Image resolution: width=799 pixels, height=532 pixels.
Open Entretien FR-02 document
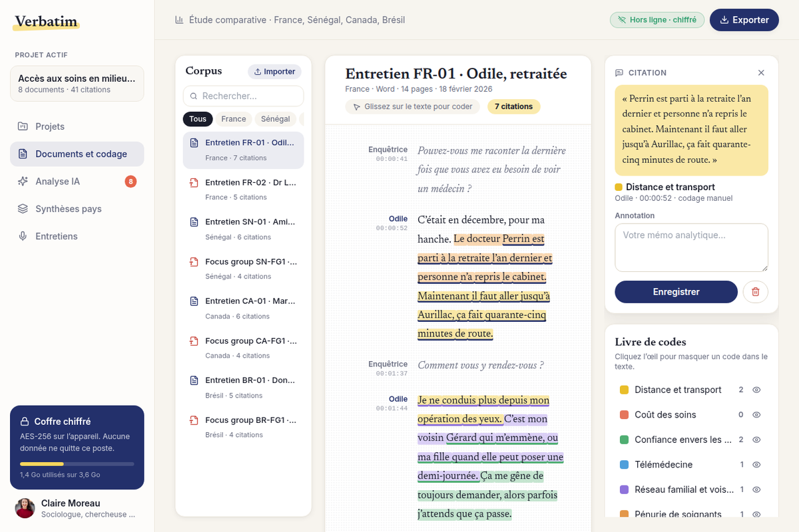click(x=243, y=190)
